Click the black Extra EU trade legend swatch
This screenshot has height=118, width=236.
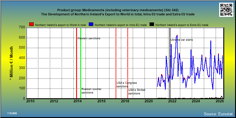(x=152, y=24)
